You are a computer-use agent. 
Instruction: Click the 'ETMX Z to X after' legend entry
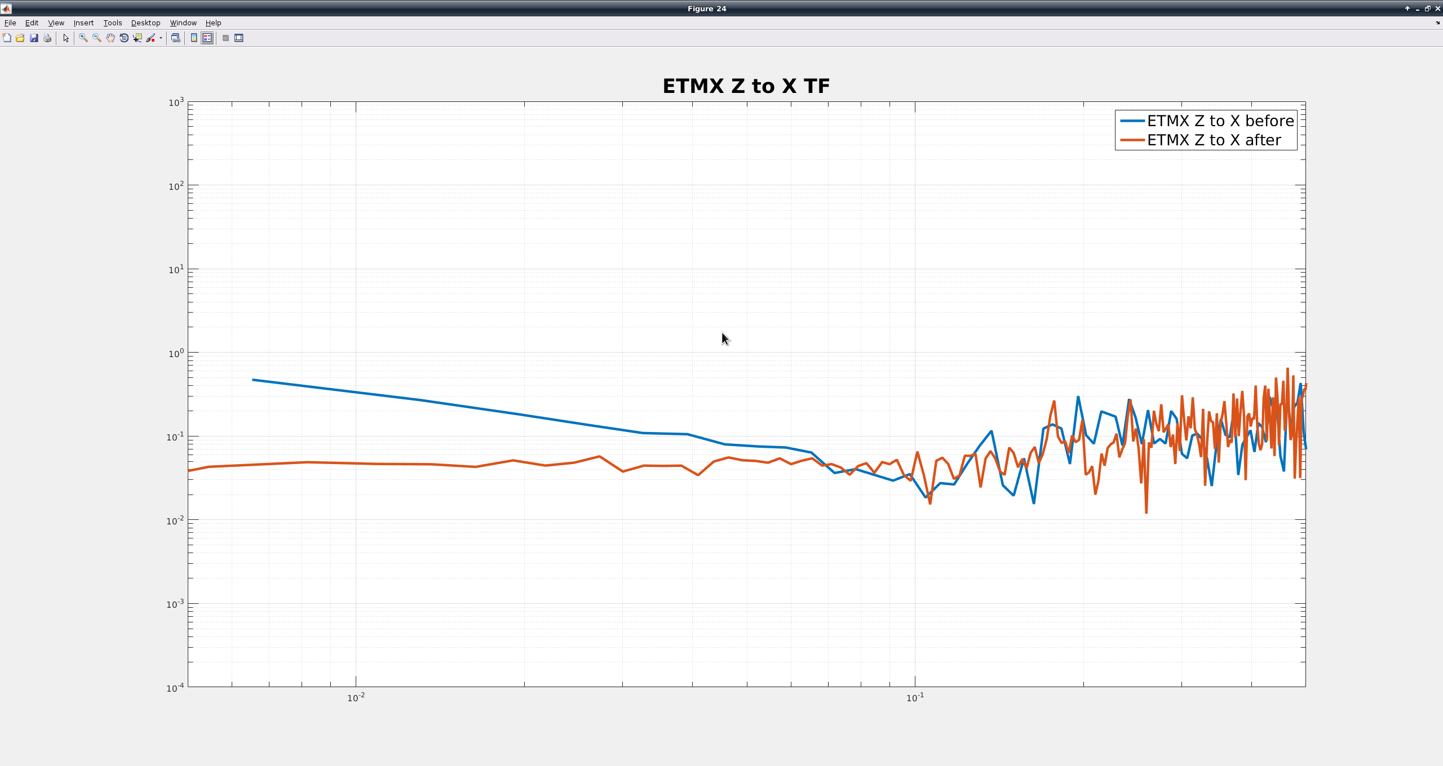pos(1214,140)
